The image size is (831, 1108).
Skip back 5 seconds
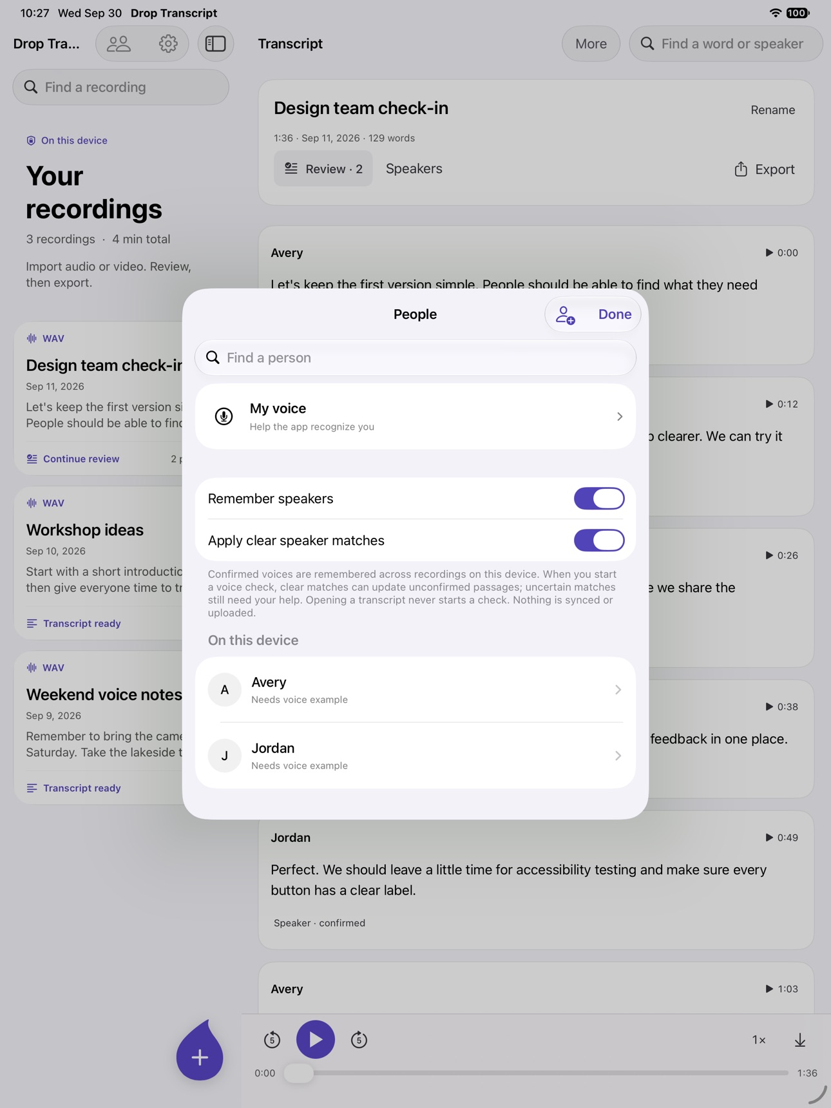coord(272,1039)
